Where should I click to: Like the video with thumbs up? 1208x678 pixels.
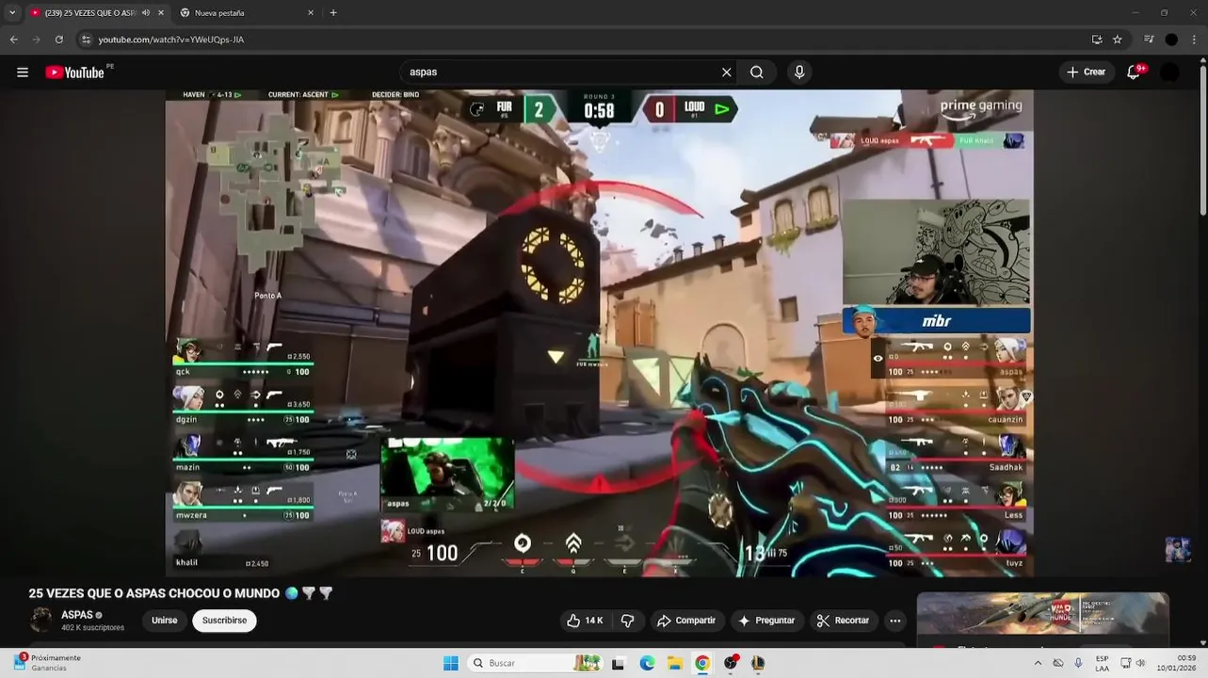[x=585, y=621]
